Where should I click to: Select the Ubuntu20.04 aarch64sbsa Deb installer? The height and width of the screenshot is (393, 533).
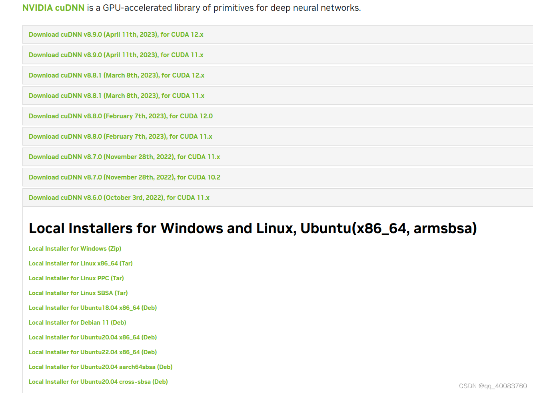100,367
